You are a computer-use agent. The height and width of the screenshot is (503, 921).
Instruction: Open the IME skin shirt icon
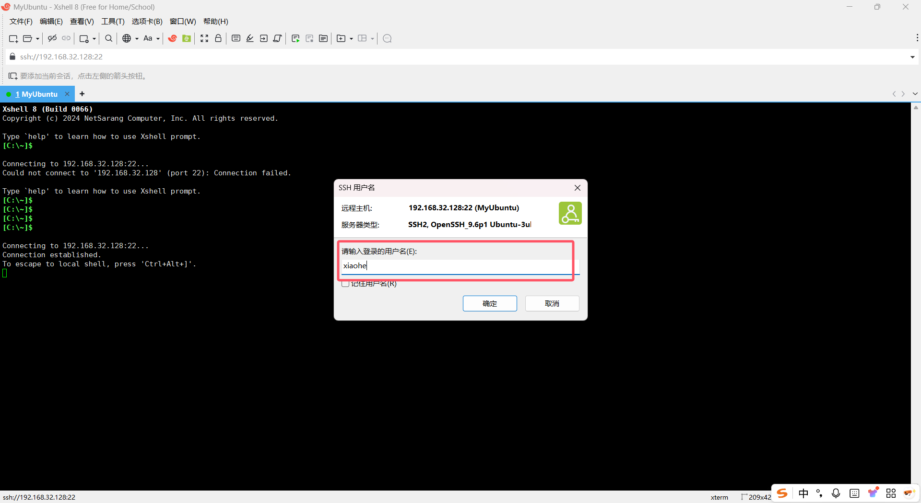tap(873, 493)
